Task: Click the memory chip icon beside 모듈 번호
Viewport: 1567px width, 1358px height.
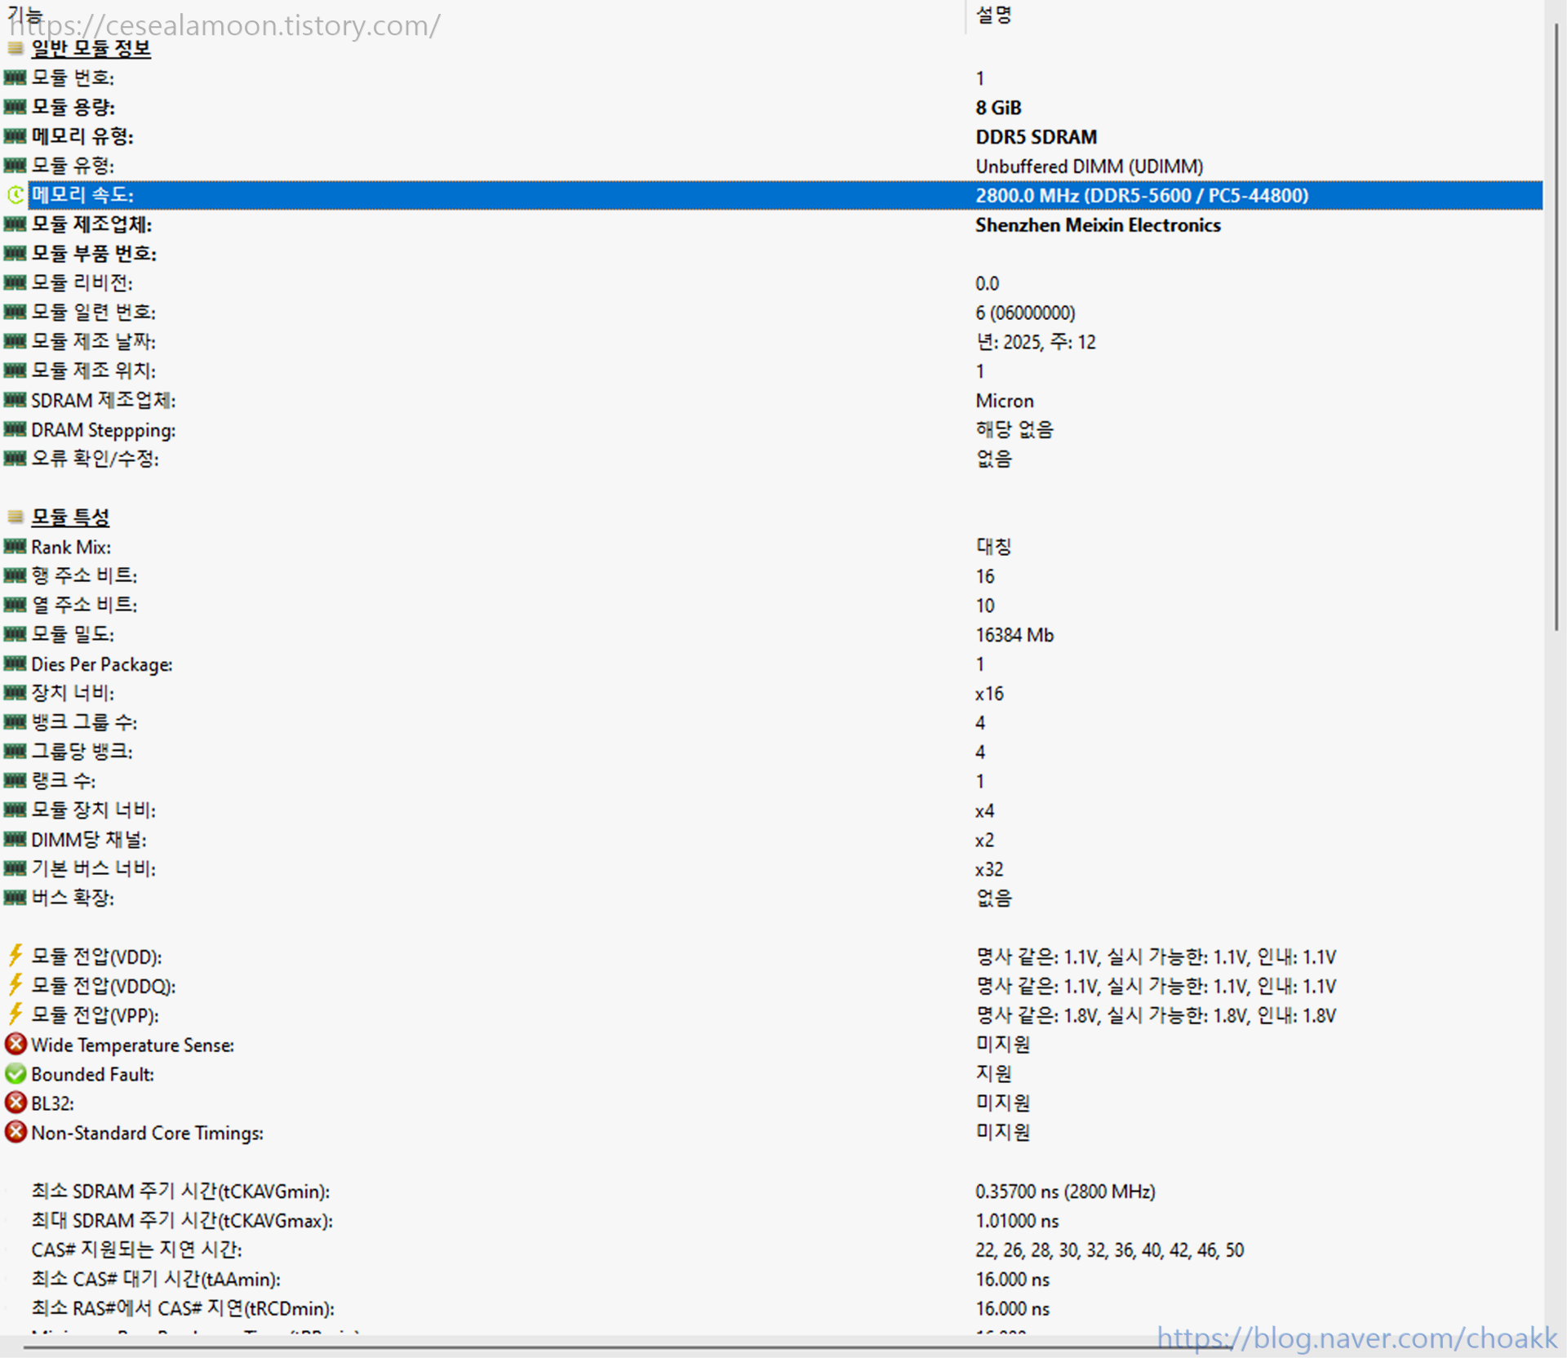Action: 15,78
